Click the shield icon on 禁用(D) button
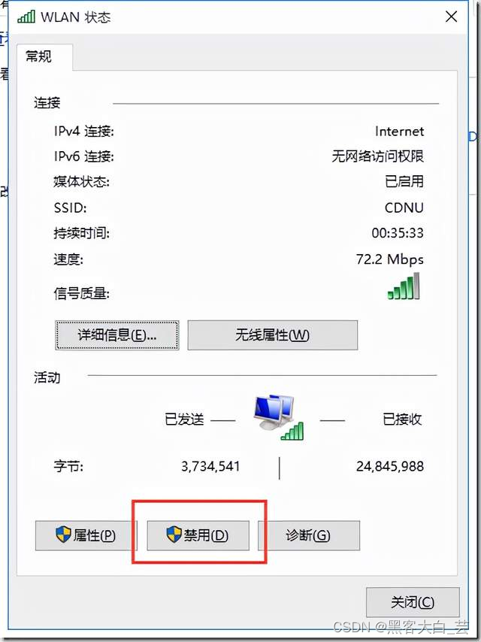This screenshot has width=481, height=642. tap(174, 534)
